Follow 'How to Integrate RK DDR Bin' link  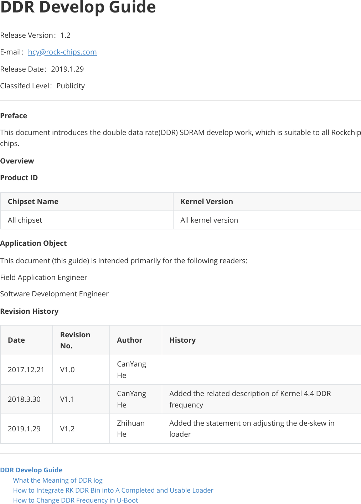pyautogui.click(x=113, y=490)
